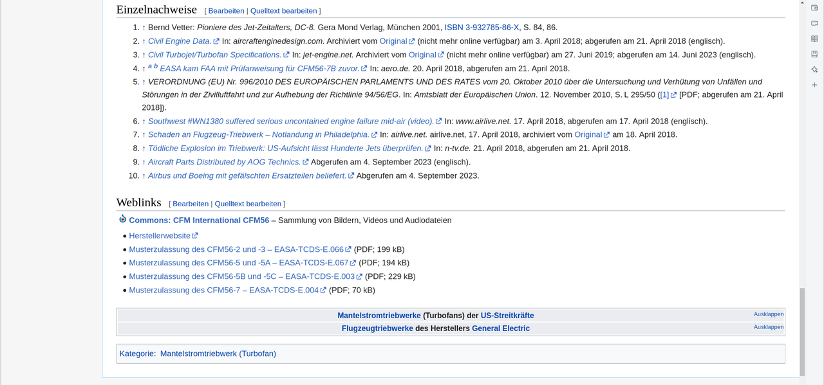Viewport: 824px width, 385px height.
Task: Click up arrow of reference 5 VERORDNUNG
Action: [x=144, y=82]
